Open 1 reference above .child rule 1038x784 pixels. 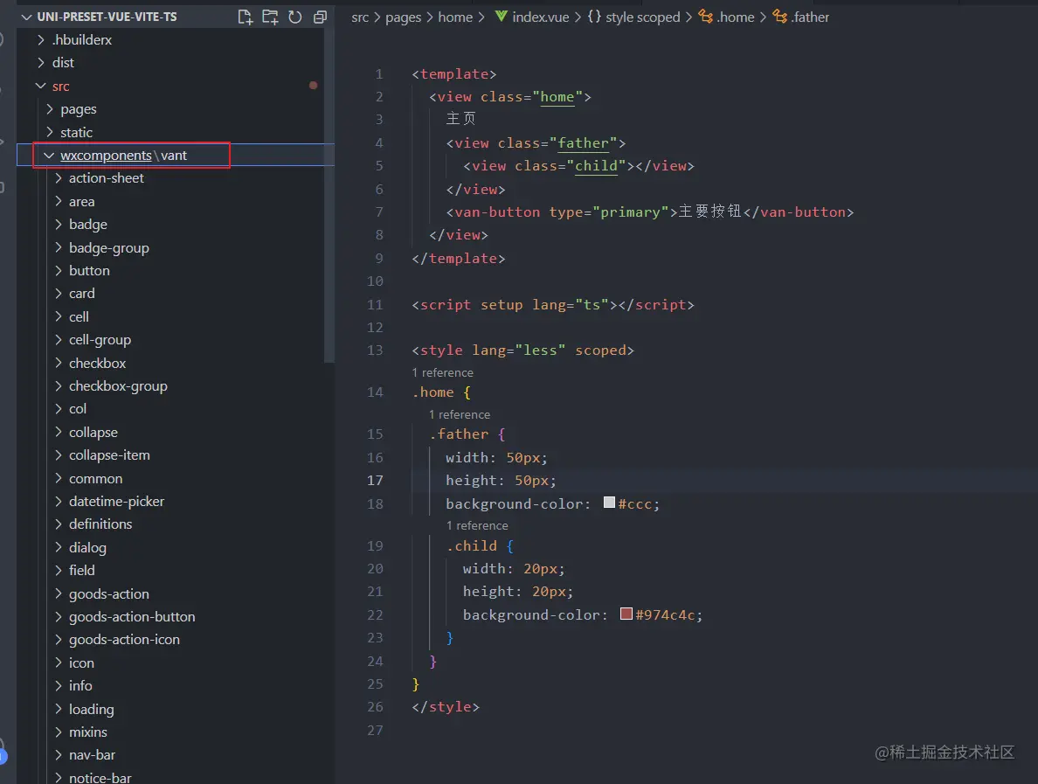pos(477,526)
